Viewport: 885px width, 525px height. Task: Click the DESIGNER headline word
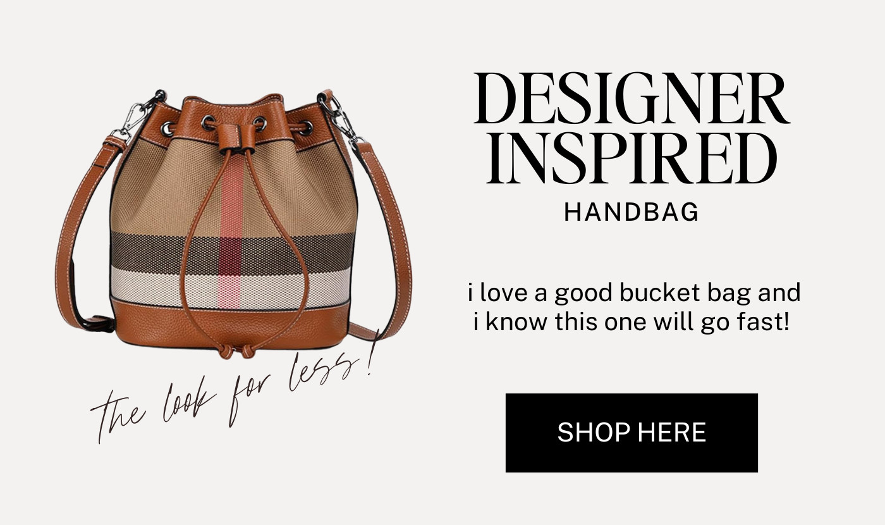pyautogui.click(x=632, y=100)
